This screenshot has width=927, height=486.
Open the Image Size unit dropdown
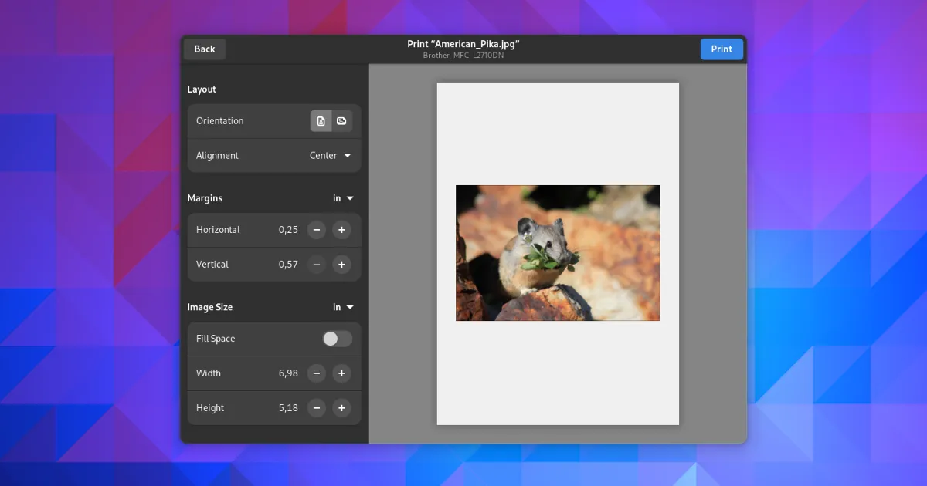tap(342, 307)
